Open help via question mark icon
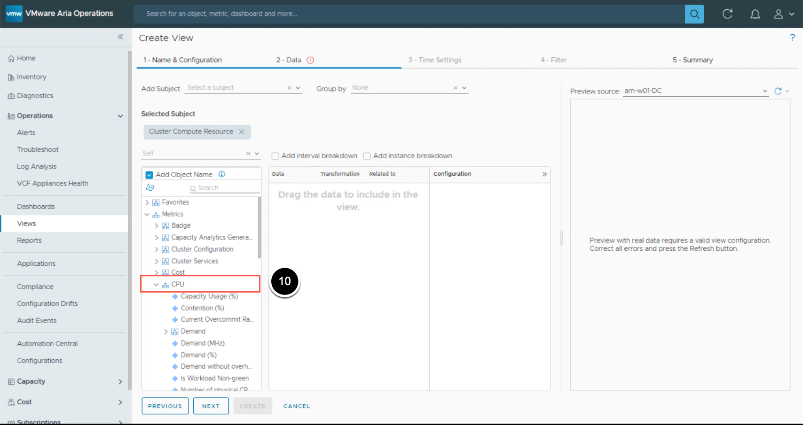This screenshot has width=803, height=425. pos(792,38)
